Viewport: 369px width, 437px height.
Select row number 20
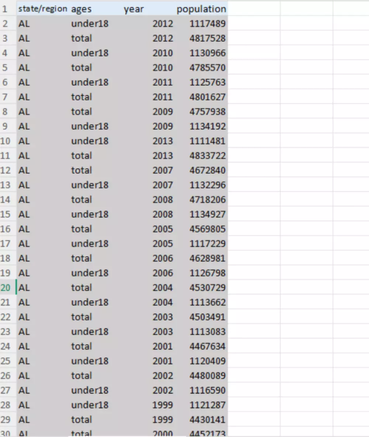7,287
